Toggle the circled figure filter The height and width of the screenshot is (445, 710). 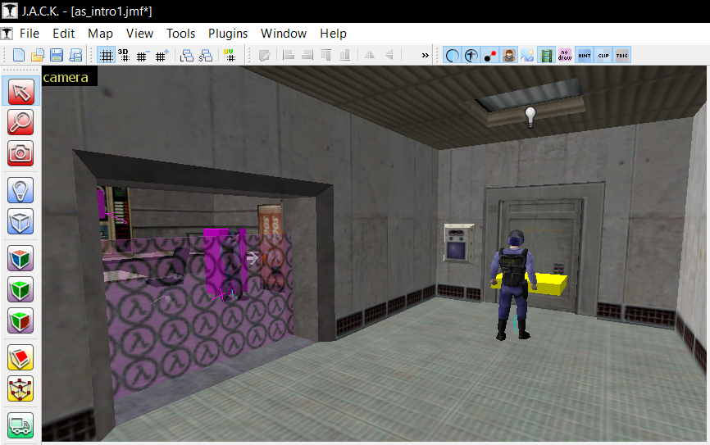tap(471, 55)
